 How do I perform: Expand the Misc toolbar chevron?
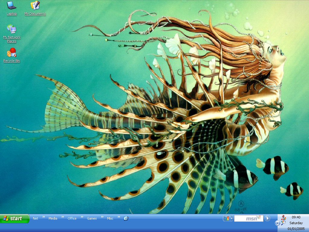[x=119, y=217]
